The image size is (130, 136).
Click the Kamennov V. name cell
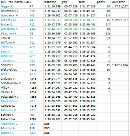click(14, 101)
